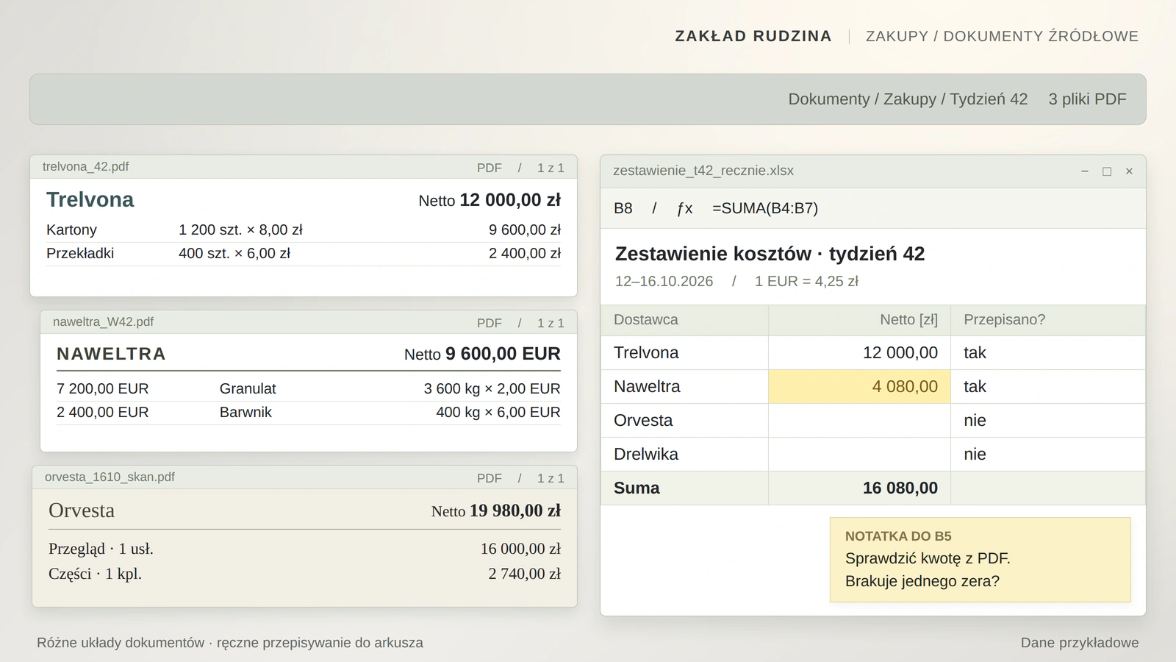This screenshot has height=662, width=1176.
Task: Select the Trelvona netto cell 12 000,00
Action: coord(859,352)
